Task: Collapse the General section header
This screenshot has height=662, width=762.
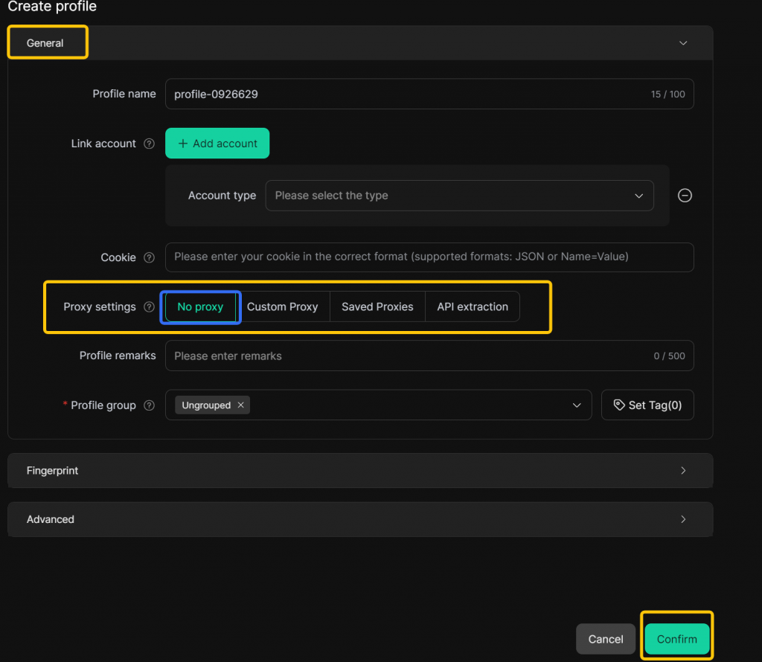Action: 683,43
